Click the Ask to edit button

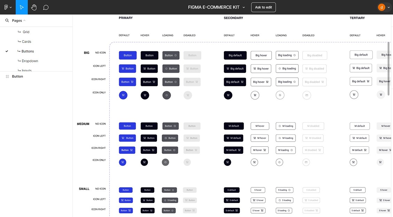point(263,7)
